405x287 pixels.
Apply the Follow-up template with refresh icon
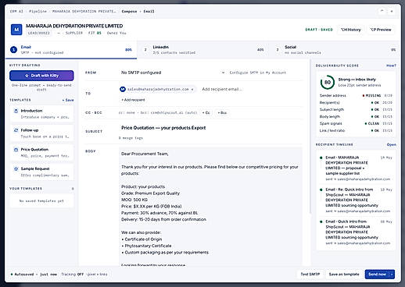41,133
